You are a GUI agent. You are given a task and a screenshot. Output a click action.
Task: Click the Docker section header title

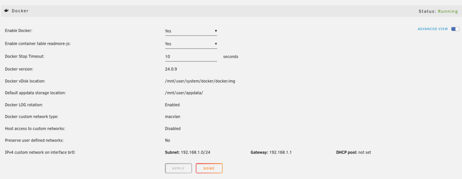tap(20, 11)
